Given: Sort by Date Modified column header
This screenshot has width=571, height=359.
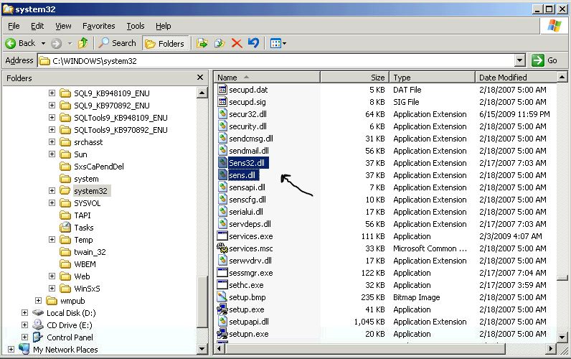Looking at the screenshot, I should (516, 78).
